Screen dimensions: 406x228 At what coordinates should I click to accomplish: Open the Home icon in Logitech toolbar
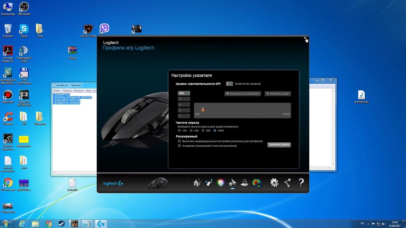pos(197,183)
